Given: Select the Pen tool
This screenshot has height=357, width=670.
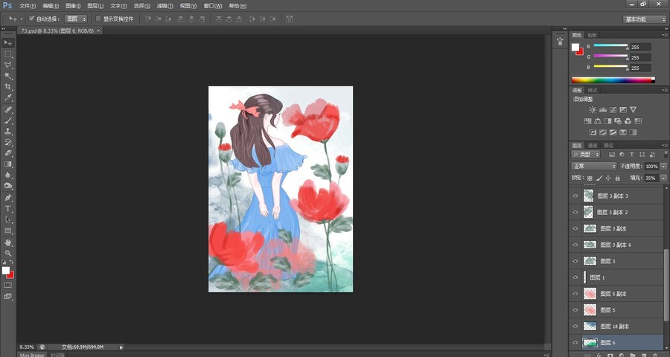Looking at the screenshot, I should click(7, 198).
